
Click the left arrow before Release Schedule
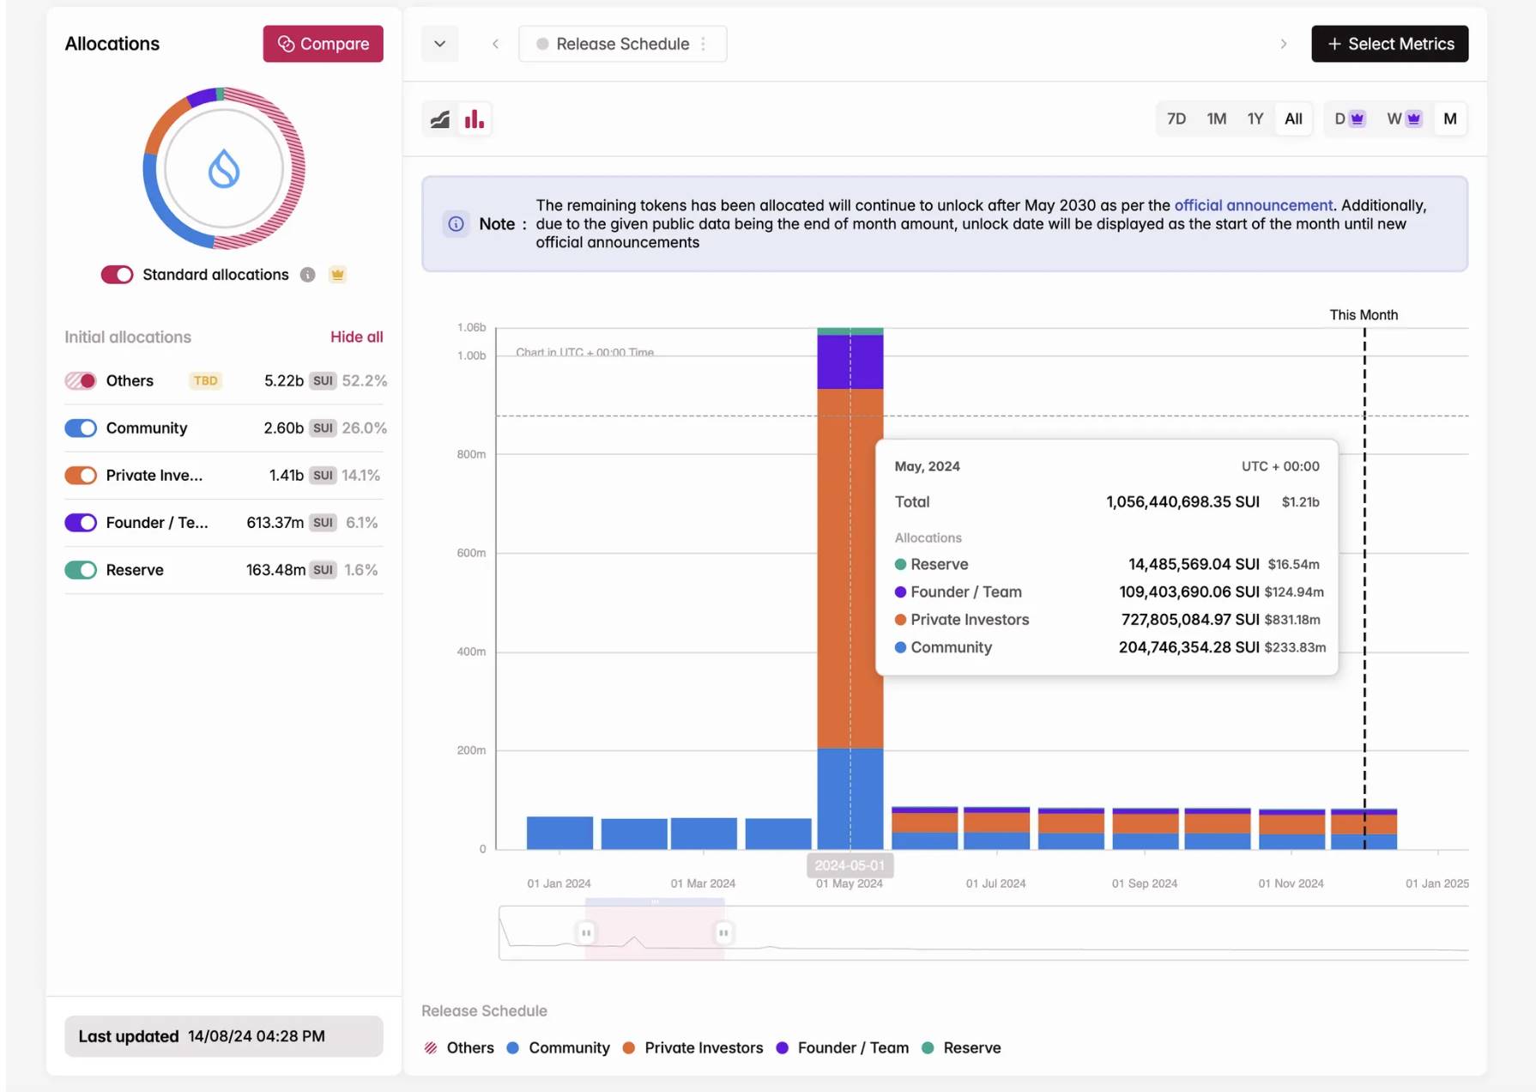[x=495, y=44]
